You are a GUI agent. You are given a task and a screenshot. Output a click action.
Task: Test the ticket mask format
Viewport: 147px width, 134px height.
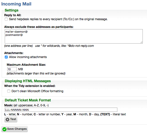click(x=11, y=119)
